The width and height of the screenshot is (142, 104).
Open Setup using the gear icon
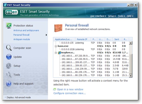(x=9, y=66)
